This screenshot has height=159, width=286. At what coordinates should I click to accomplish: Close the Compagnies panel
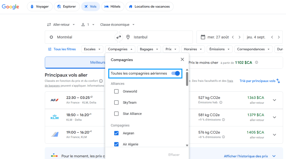(182, 59)
